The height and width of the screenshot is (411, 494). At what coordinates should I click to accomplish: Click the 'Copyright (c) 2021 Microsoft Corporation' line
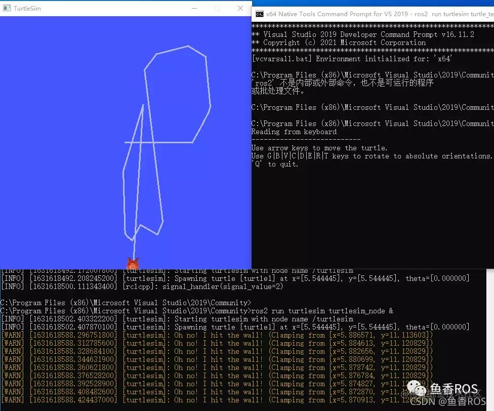click(339, 43)
